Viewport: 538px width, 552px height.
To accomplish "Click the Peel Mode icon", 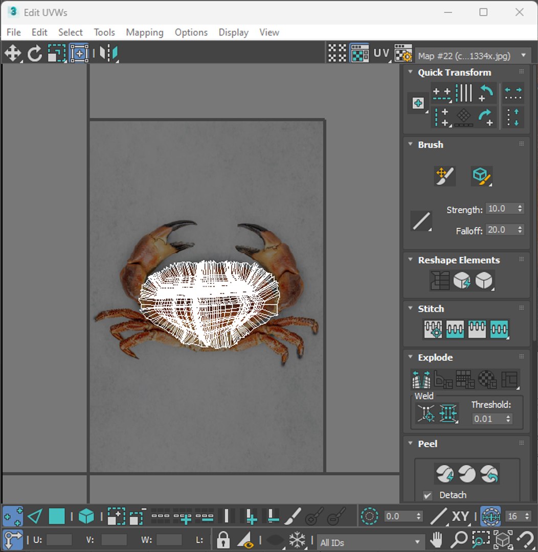I will click(x=467, y=474).
